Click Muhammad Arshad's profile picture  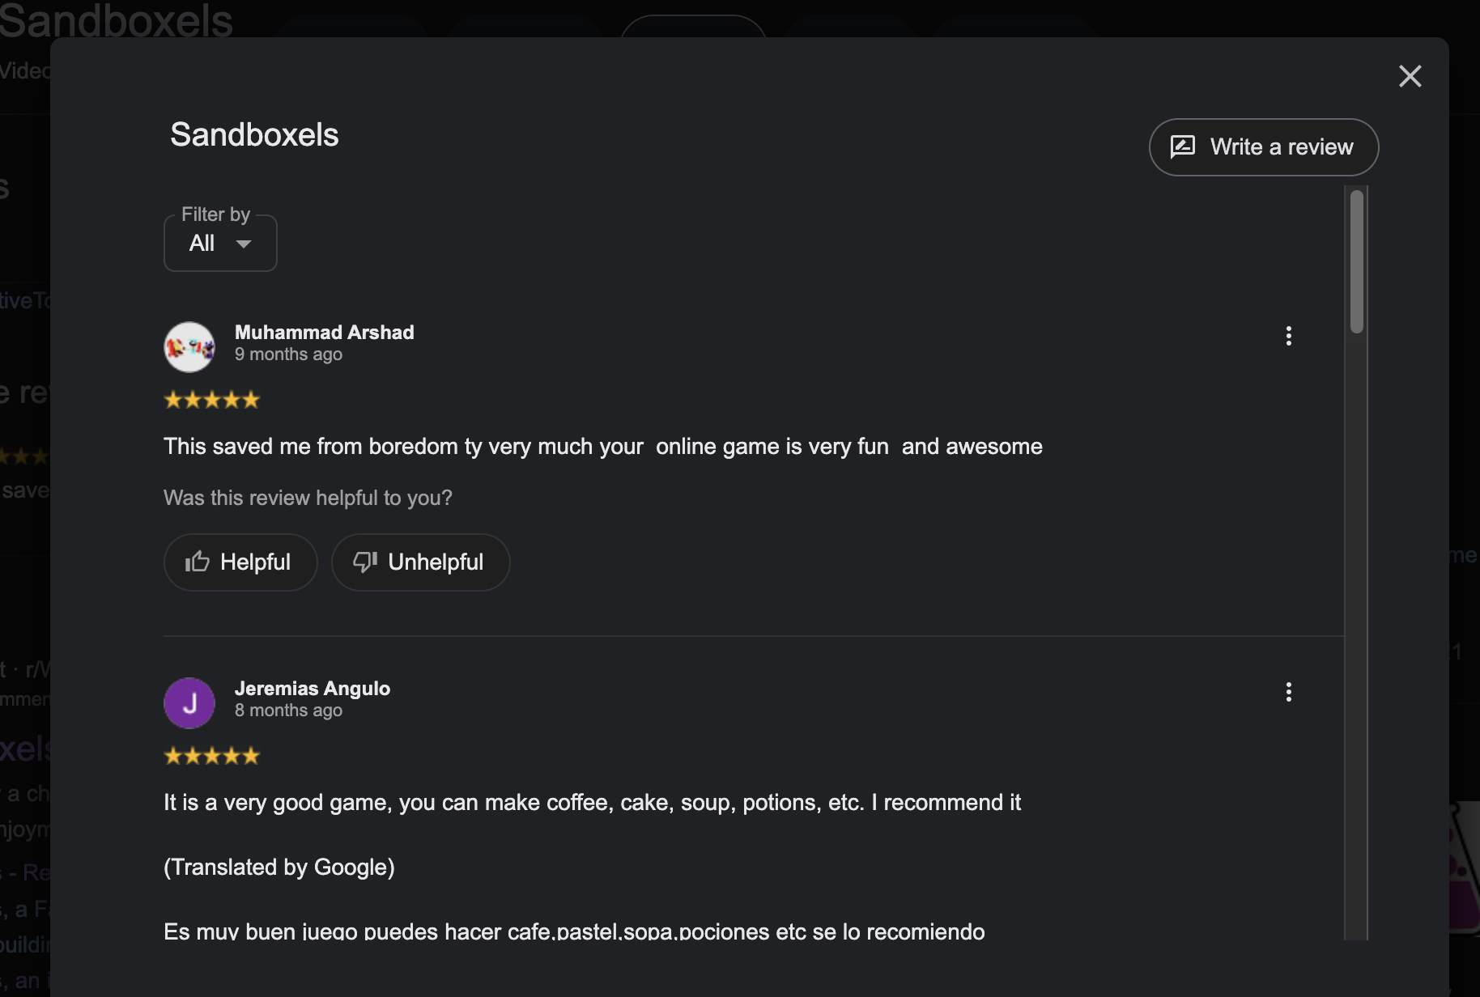(189, 347)
